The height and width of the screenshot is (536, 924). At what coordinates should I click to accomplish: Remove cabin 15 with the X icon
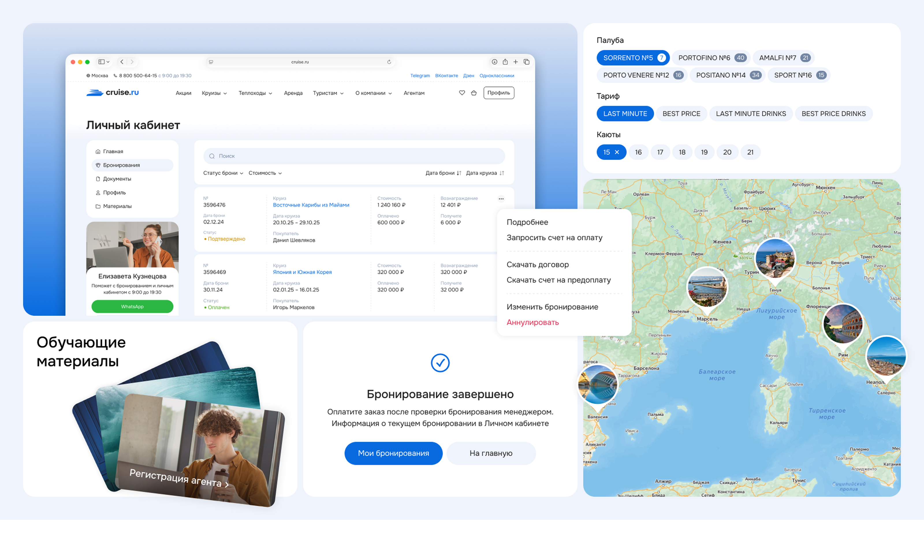click(617, 152)
